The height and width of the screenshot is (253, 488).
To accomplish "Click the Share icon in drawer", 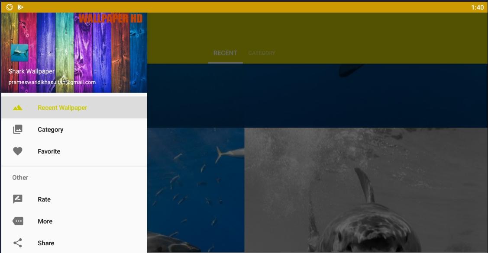I will click(x=18, y=243).
